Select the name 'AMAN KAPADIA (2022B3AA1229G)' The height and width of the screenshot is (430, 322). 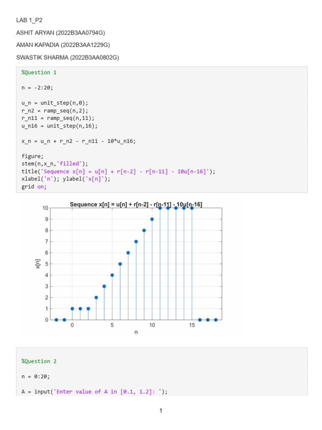pos(63,45)
